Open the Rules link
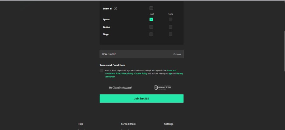The height and width of the screenshot is (130, 285). tap(118, 73)
